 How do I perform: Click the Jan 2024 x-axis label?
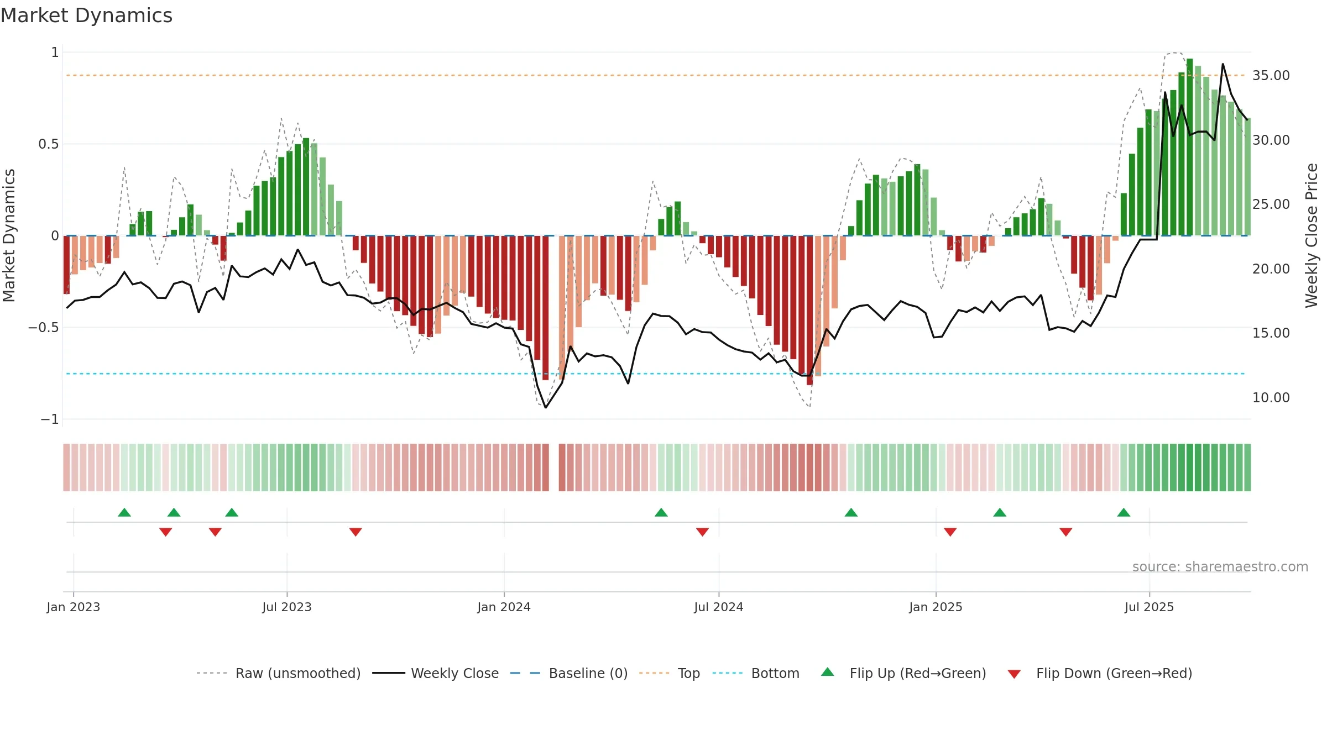pos(504,607)
